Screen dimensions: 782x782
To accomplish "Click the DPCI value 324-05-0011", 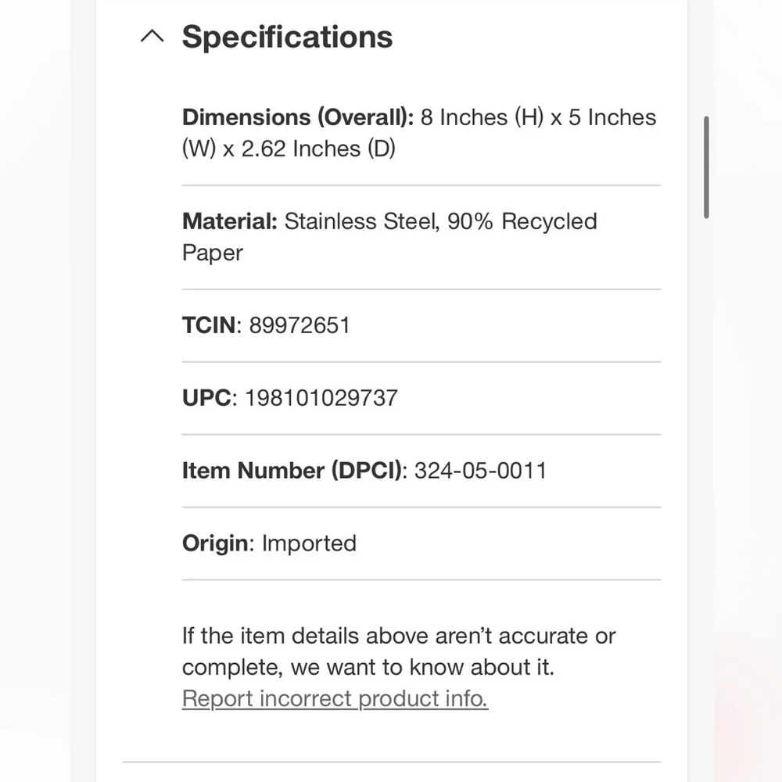I will (x=480, y=470).
